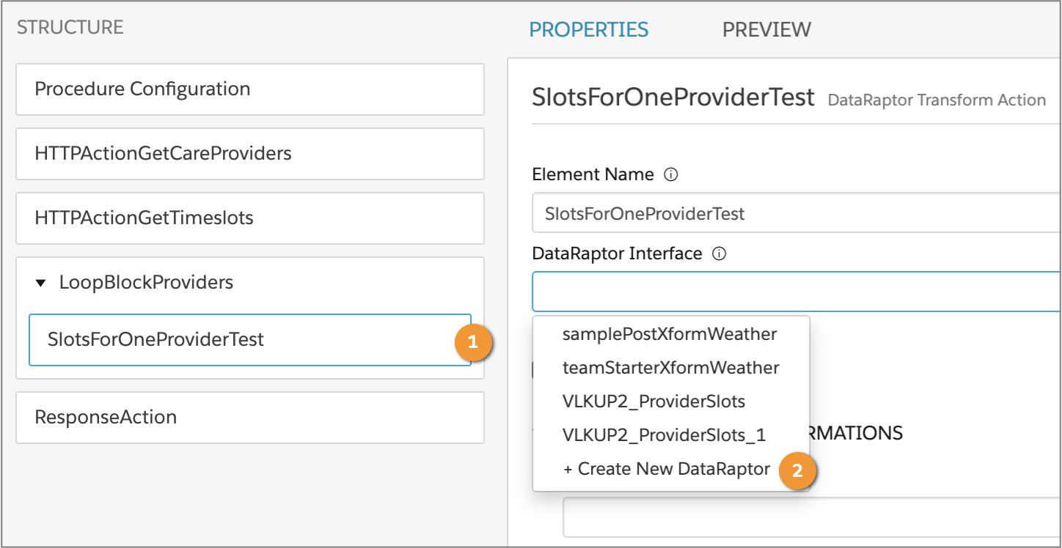
Task: Collapse the LoopBlockProviders block
Action: (x=42, y=281)
